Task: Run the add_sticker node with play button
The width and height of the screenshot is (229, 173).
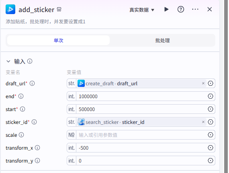Action: coord(166,9)
